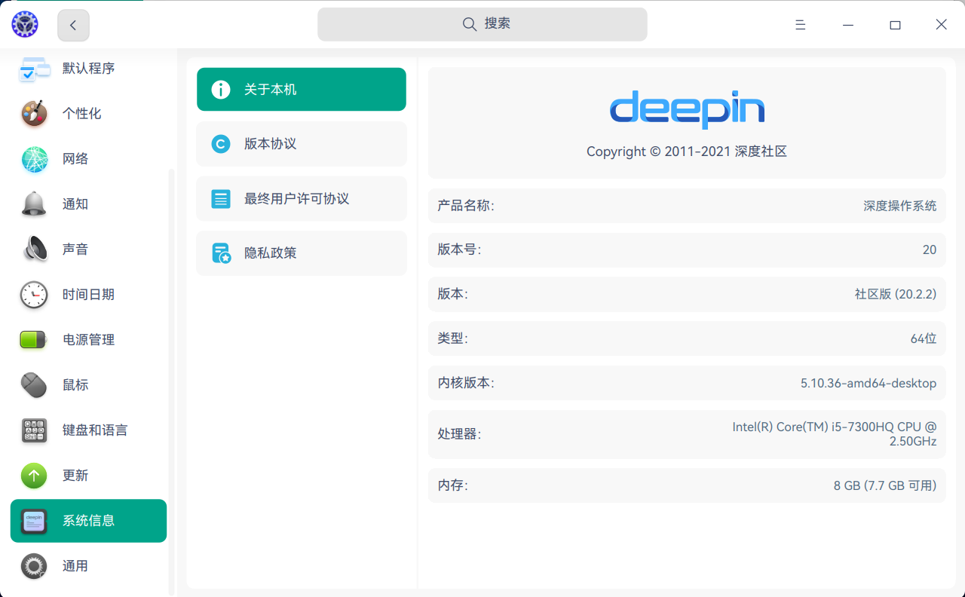Click the 版本号 label

pos(459,250)
